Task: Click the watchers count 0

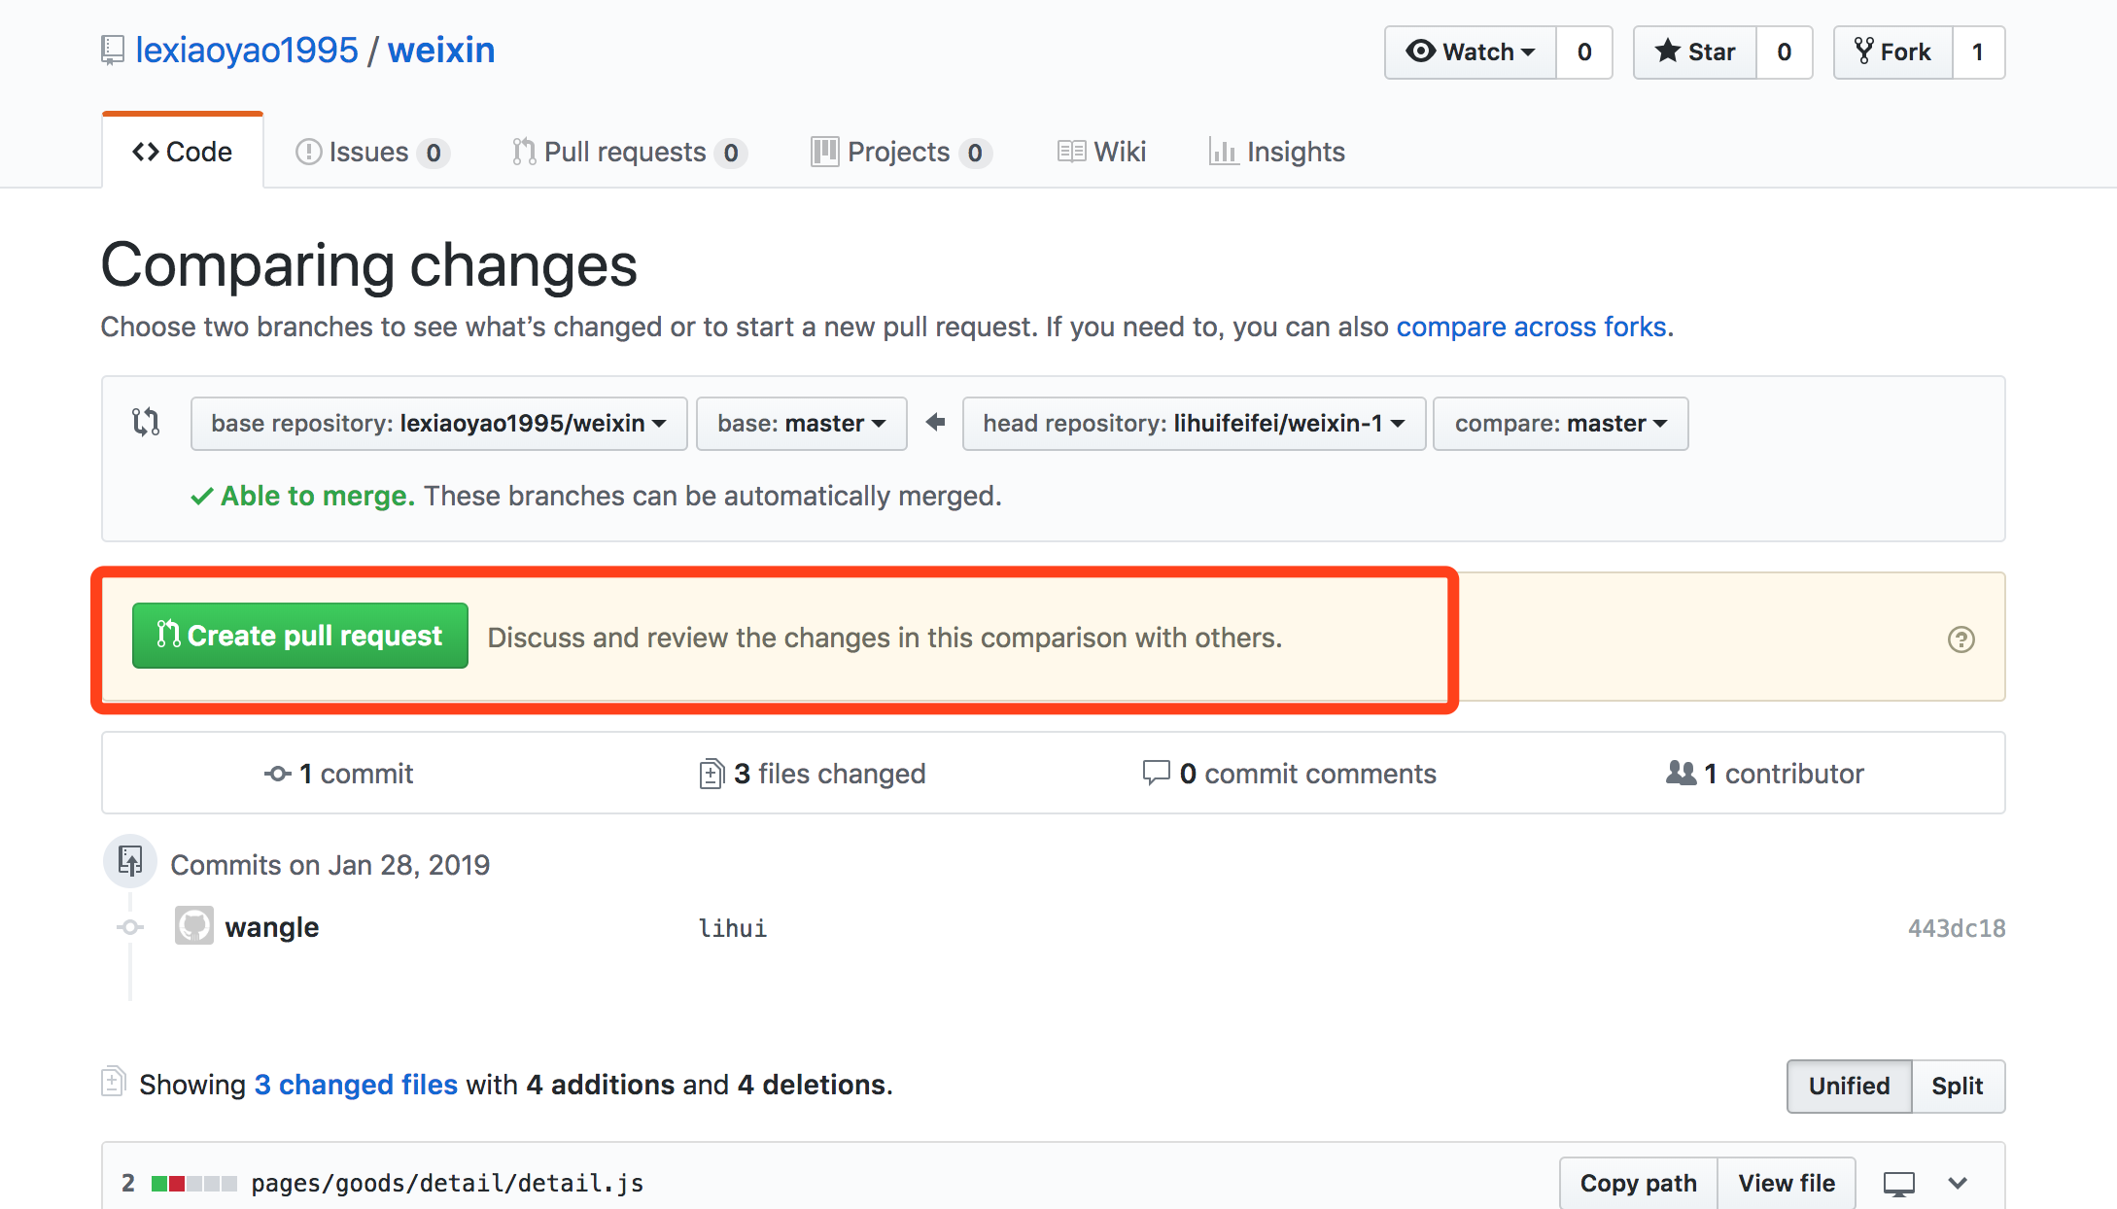Action: 1584,52
